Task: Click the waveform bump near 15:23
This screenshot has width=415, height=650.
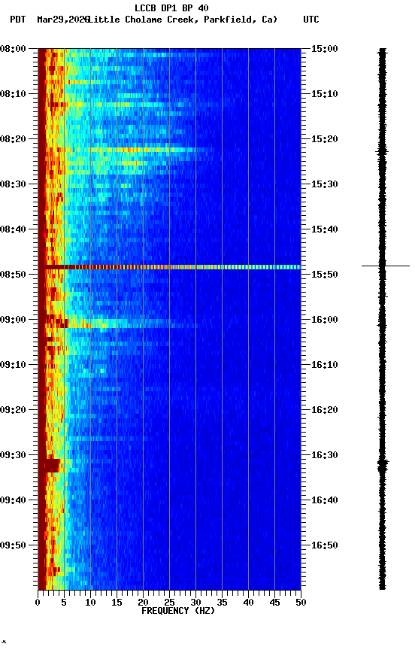Action: point(382,152)
